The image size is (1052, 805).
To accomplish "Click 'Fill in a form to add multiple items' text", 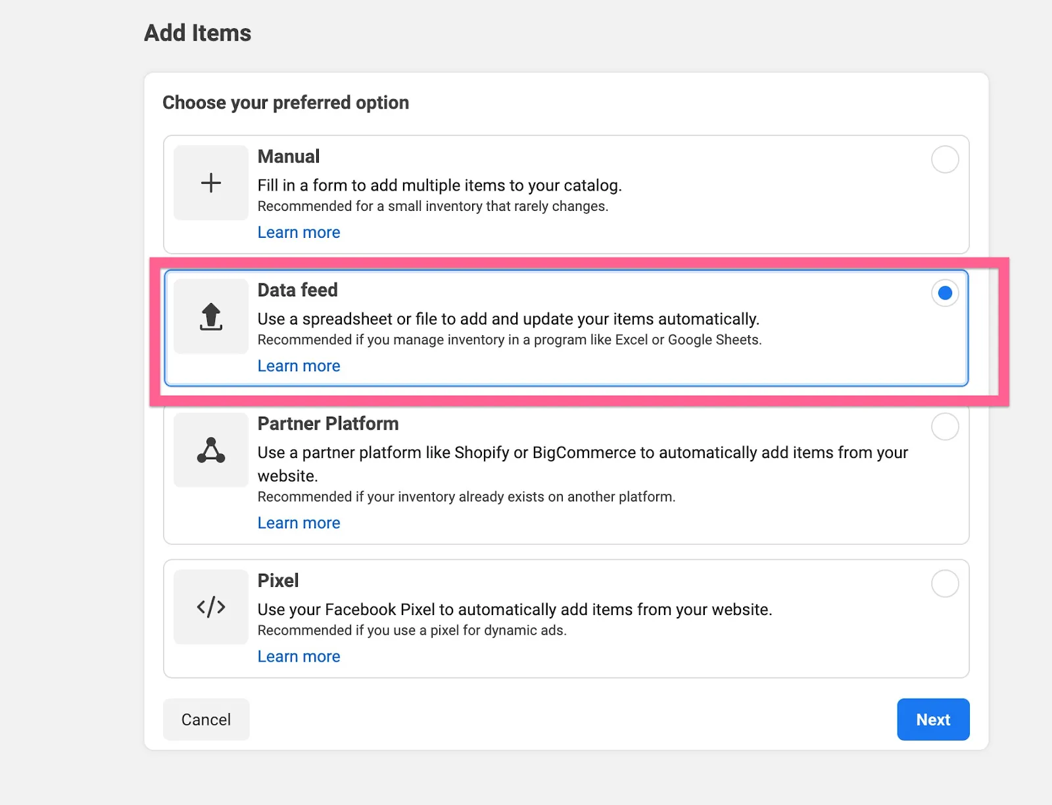I will pyautogui.click(x=439, y=185).
